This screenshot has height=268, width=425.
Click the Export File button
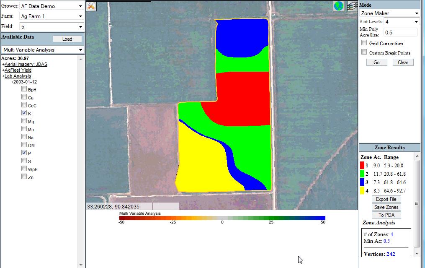click(x=386, y=199)
